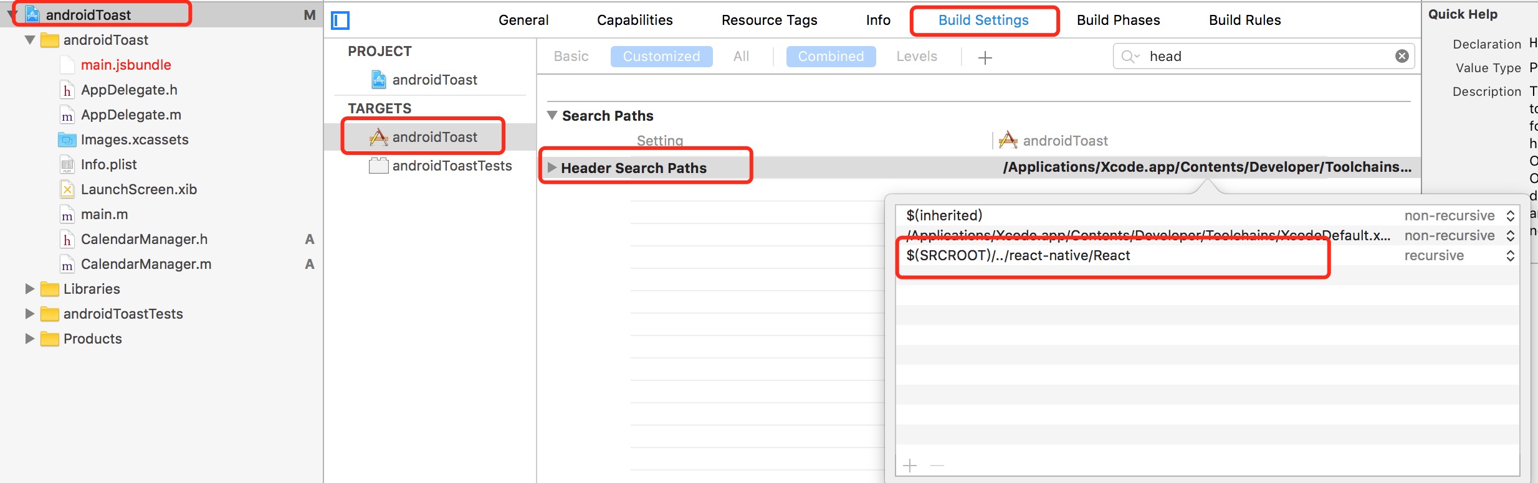Open the Build Phases tab
This screenshot has width=1538, height=483.
click(x=1118, y=21)
